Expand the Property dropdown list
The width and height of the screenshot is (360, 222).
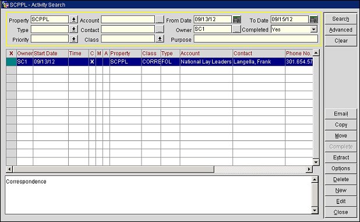tap(73, 19)
